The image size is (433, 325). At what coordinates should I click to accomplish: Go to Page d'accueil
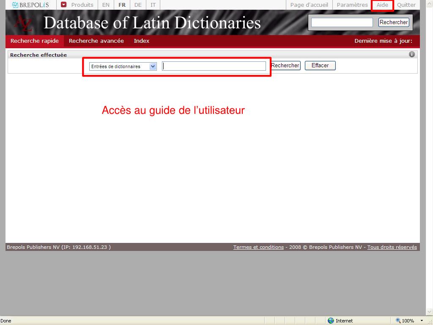click(309, 5)
